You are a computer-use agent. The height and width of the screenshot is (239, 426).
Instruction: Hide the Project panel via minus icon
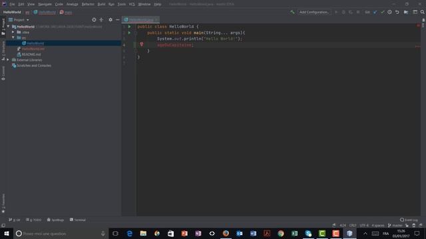[117, 20]
